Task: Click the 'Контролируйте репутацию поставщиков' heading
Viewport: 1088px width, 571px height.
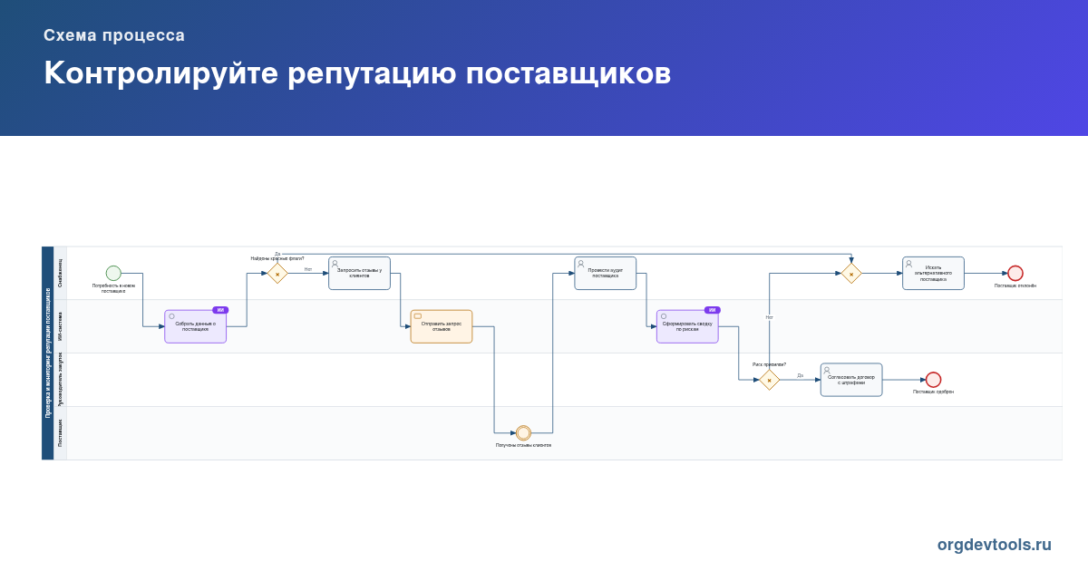Action: coord(357,73)
